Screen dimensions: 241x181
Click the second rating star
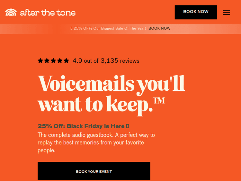click(47, 60)
